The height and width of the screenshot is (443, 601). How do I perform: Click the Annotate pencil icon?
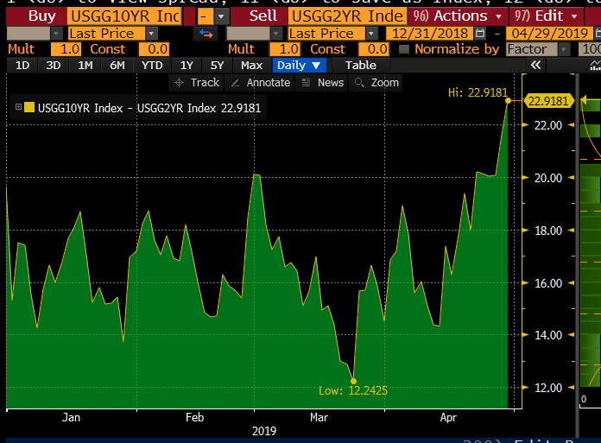(x=236, y=83)
